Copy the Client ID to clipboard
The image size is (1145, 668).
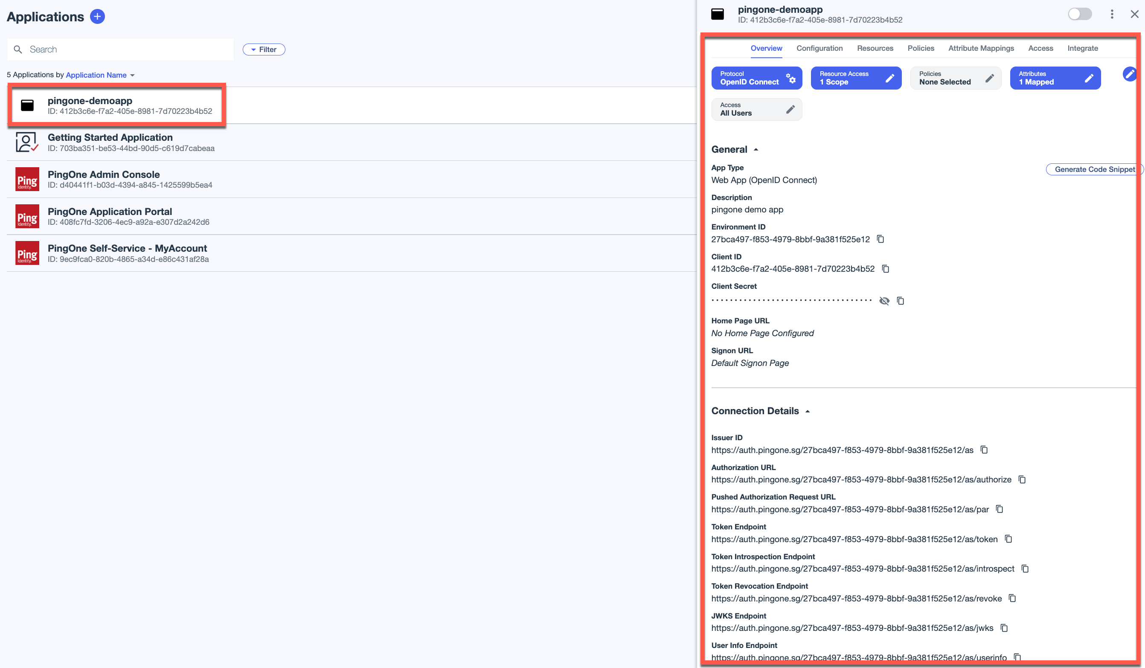(885, 269)
